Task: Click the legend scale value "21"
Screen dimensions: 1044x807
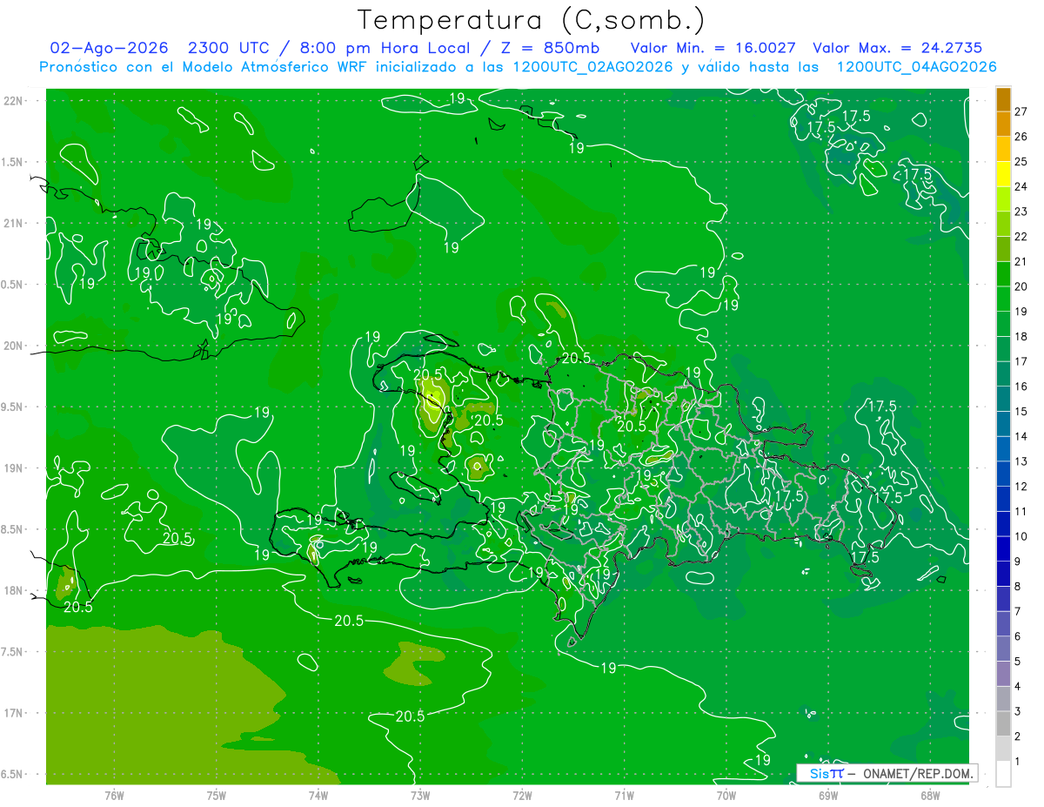Action: (x=1021, y=261)
